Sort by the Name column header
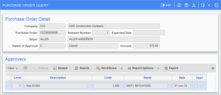Image resolution: width=221 pixels, height=95 pixels. click(x=148, y=78)
